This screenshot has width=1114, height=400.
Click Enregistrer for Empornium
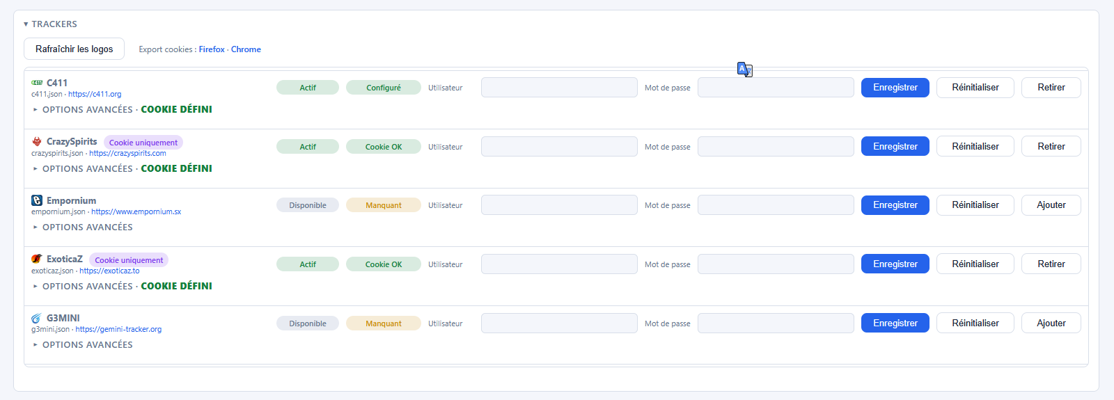point(895,205)
